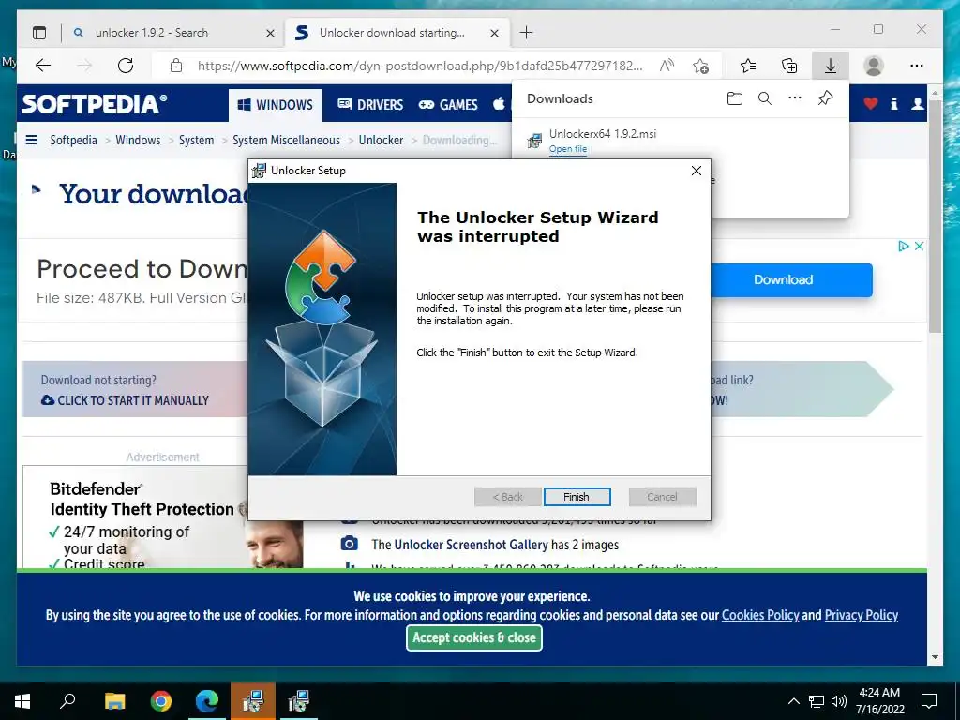The width and height of the screenshot is (960, 720).
Task: Open WINDOWS section on Softpedia
Action: point(276,105)
